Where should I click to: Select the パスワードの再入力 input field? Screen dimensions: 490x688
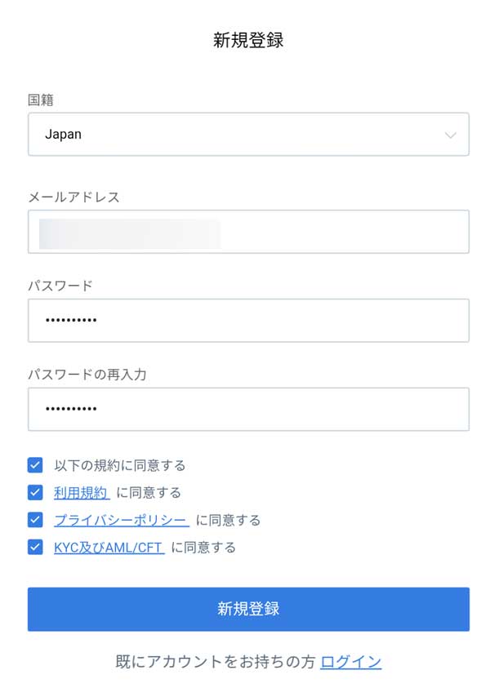(248, 409)
